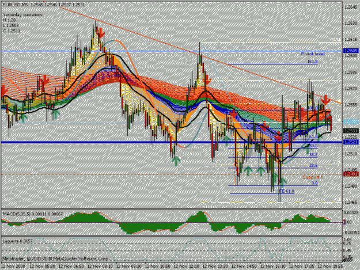Screen dimensions: 360x270
Task: Click the 1.2570 price axis value
Action: (351, 88)
